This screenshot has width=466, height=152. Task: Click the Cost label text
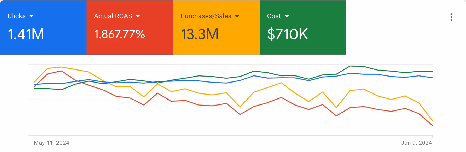click(274, 16)
